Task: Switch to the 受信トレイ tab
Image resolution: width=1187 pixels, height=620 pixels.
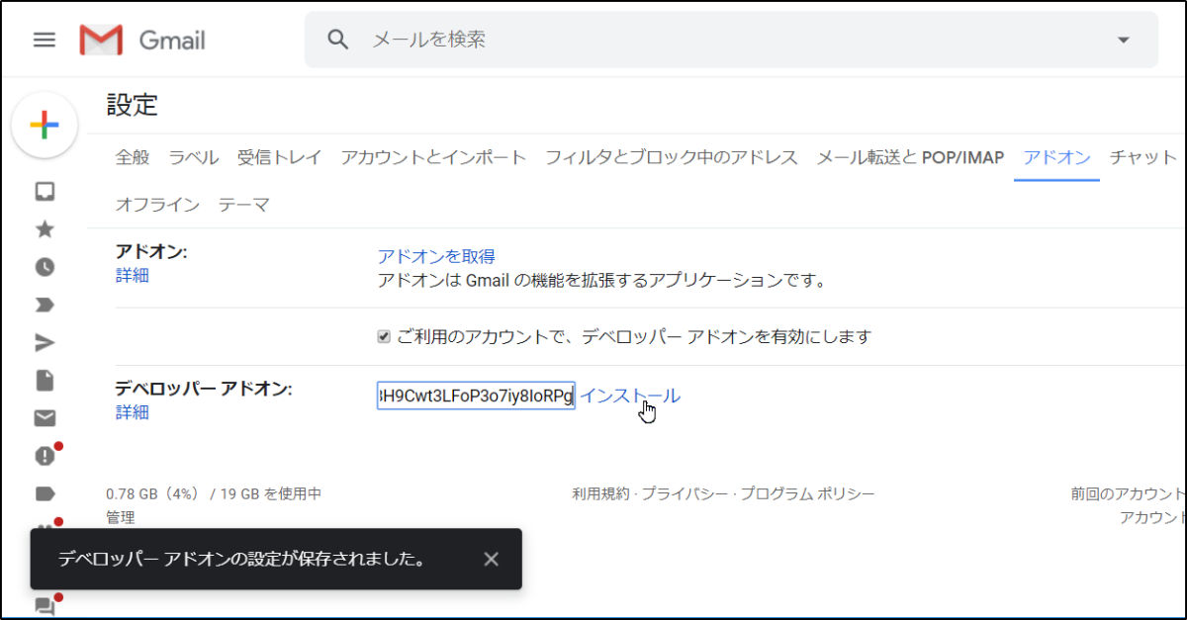Action: pos(280,157)
